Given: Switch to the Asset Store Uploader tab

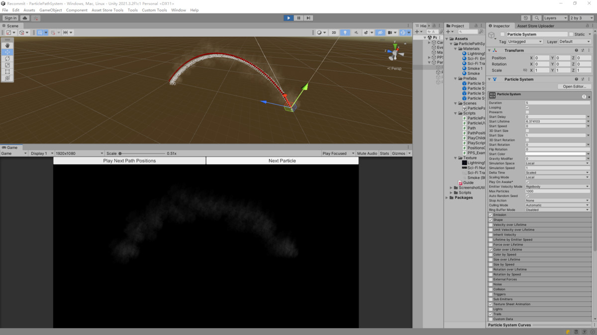Looking at the screenshot, I should pyautogui.click(x=536, y=26).
